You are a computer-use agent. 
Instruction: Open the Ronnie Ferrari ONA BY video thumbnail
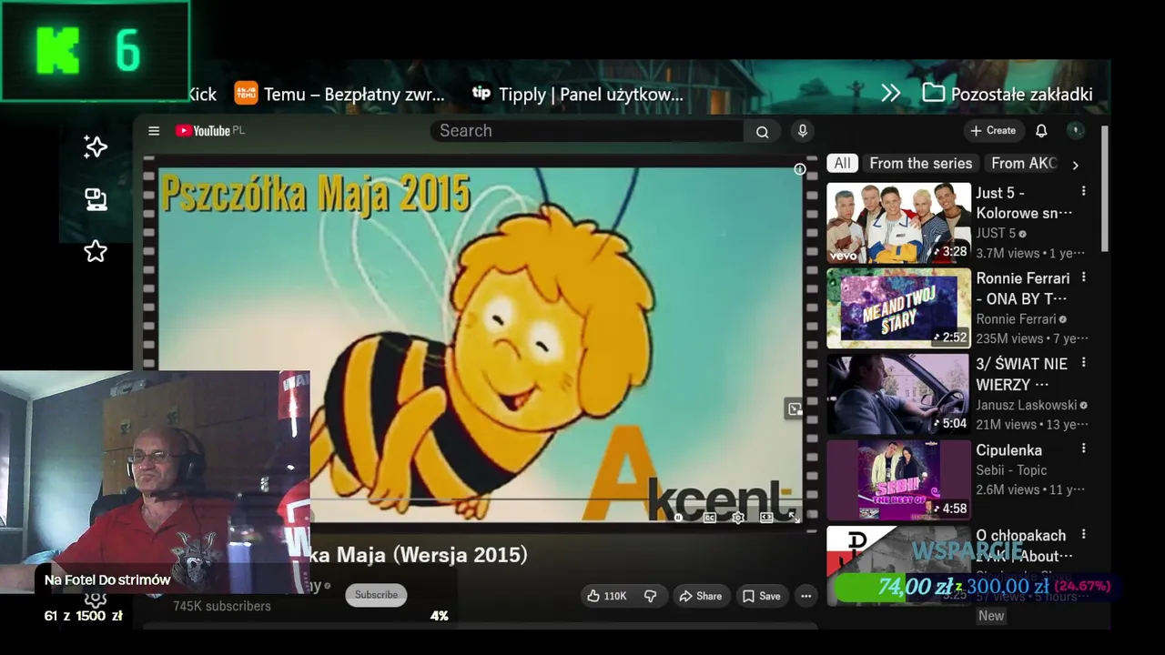(898, 308)
